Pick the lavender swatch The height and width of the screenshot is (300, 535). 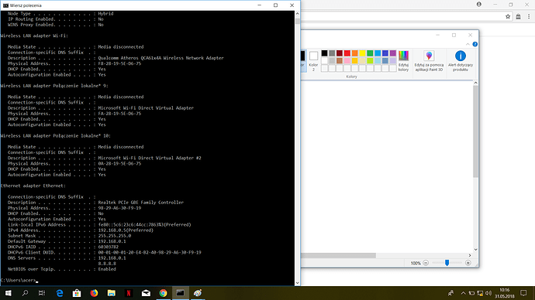click(393, 60)
